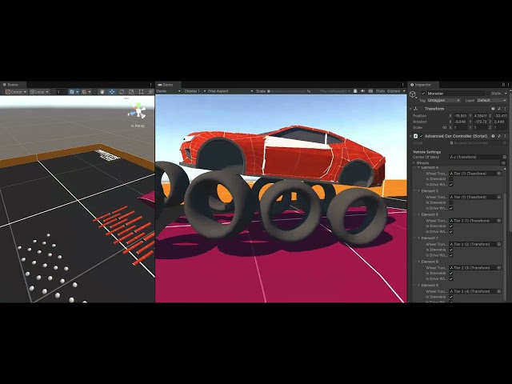
Task: Collapse the Transform component foldout
Action: [410, 109]
